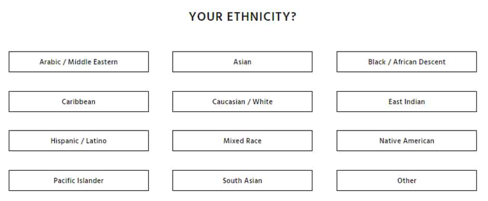This screenshot has width=488, height=201.
Task: Select the Arabic / Middle Eastern option
Action: (x=79, y=62)
